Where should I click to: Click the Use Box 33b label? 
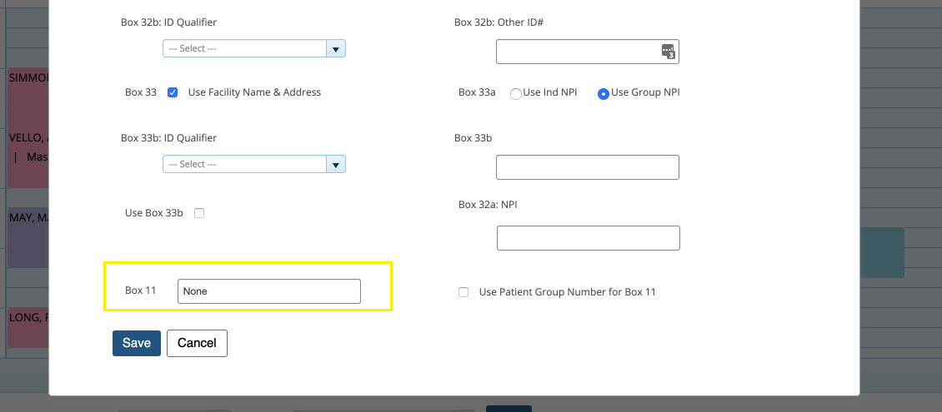pos(153,213)
